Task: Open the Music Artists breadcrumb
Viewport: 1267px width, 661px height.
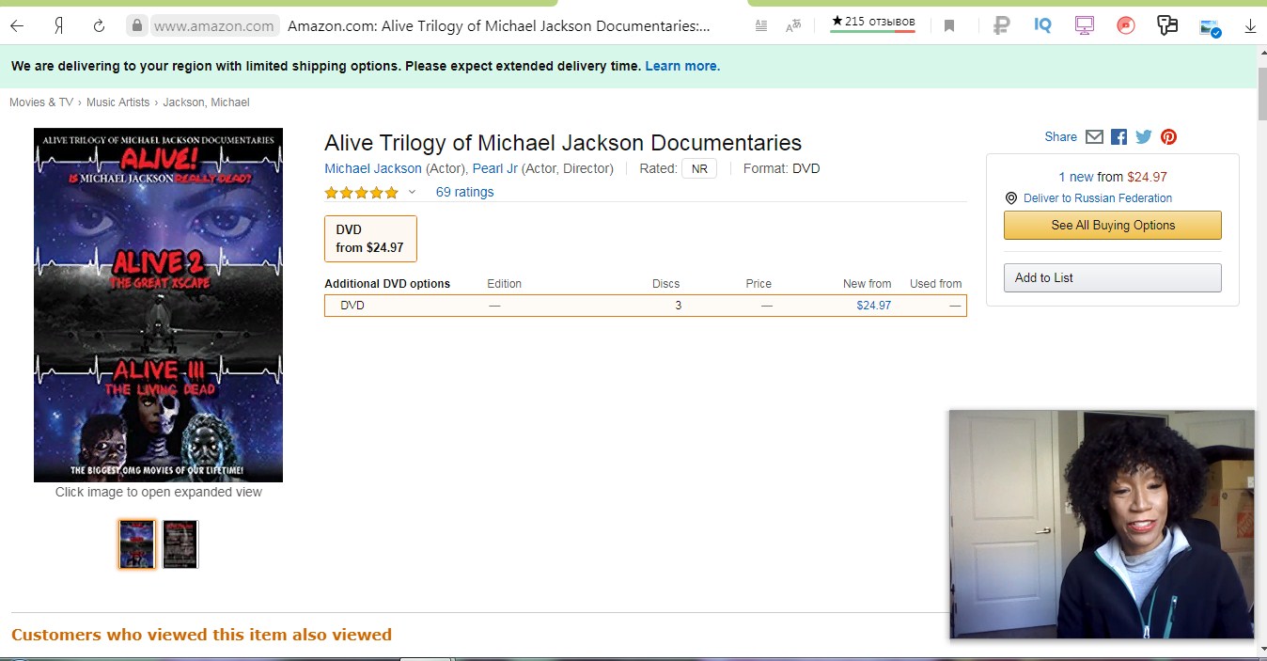Action: [117, 102]
